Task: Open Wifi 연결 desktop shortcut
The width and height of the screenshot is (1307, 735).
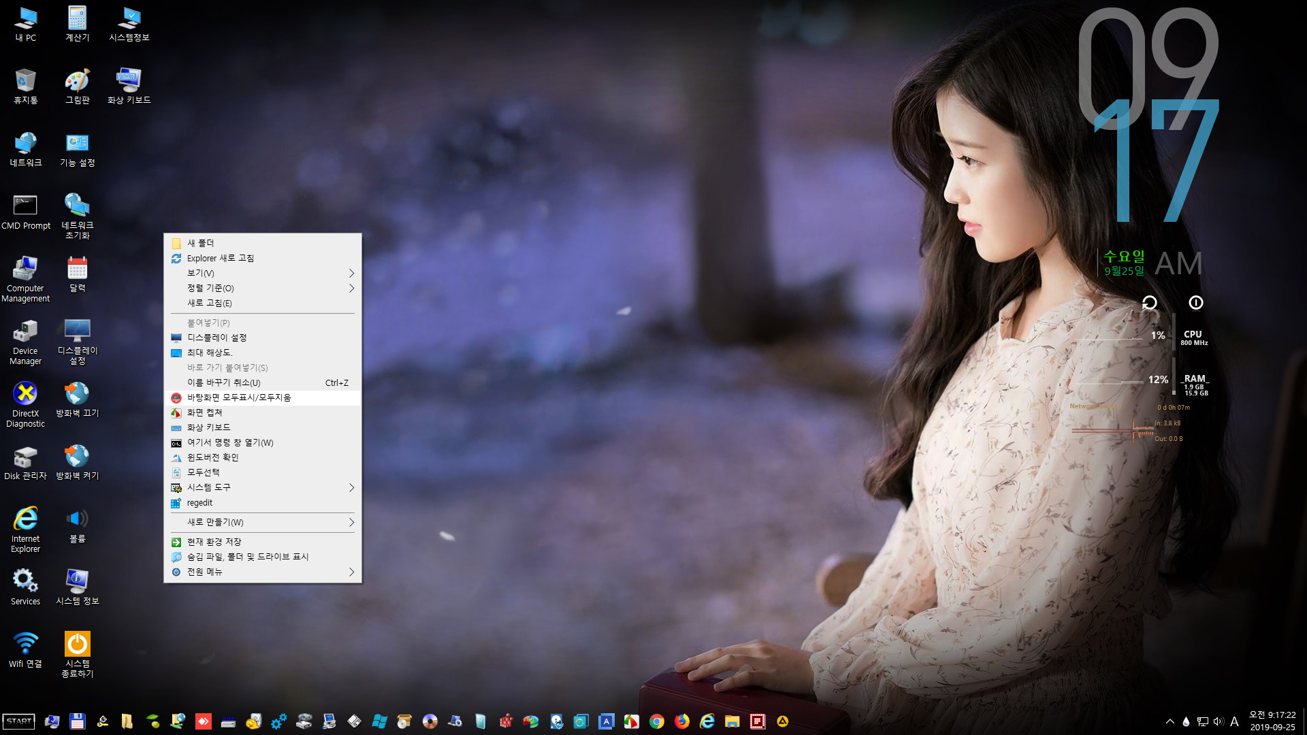Action: [x=26, y=650]
